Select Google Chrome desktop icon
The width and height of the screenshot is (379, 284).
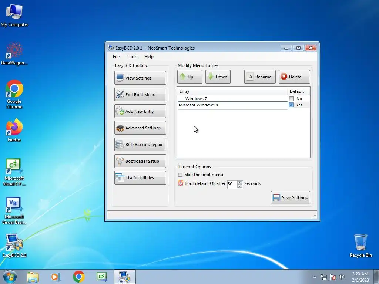click(14, 94)
